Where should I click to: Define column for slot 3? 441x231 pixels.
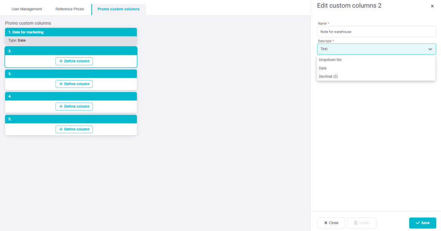click(x=74, y=84)
